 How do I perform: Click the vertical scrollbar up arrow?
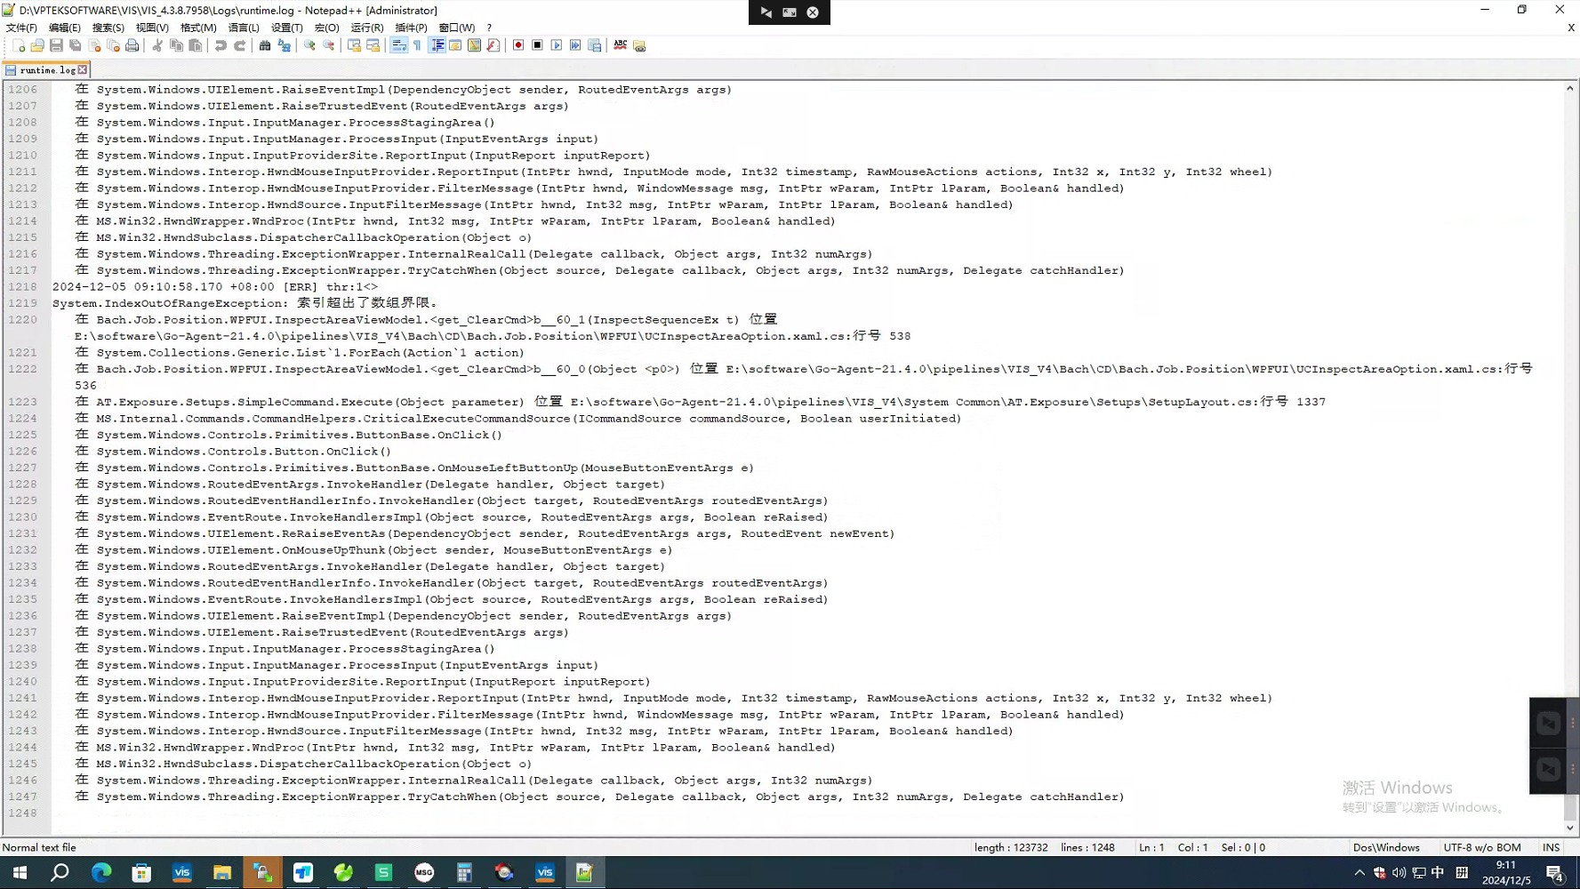[x=1570, y=88]
